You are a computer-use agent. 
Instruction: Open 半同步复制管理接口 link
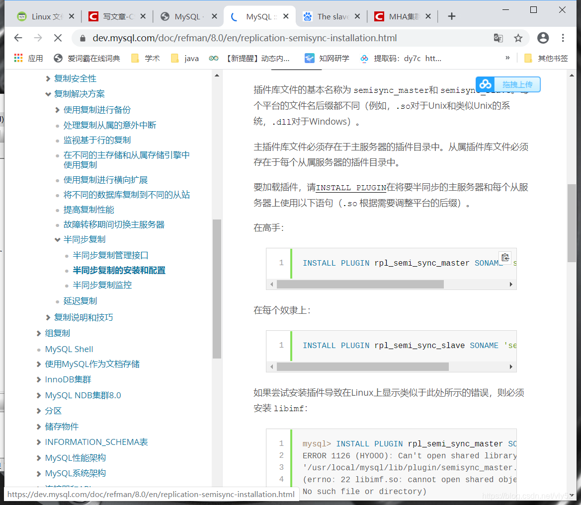tap(110, 255)
